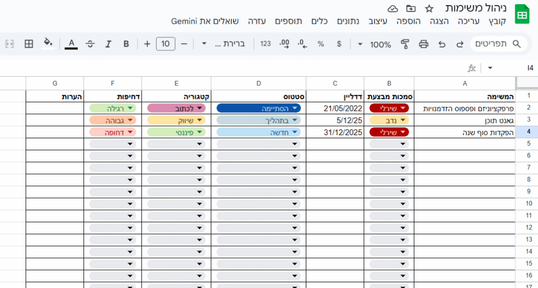Select the cell גאנט תוכן
538x288 pixels.
coord(464,120)
